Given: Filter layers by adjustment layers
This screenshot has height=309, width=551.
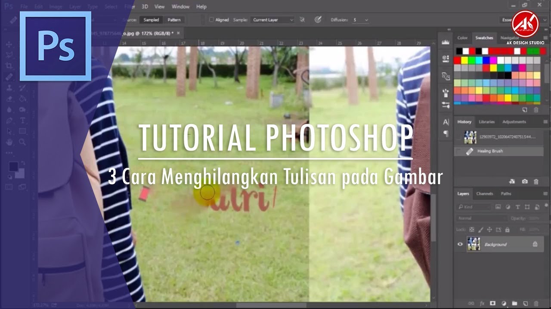Looking at the screenshot, I should (x=508, y=207).
